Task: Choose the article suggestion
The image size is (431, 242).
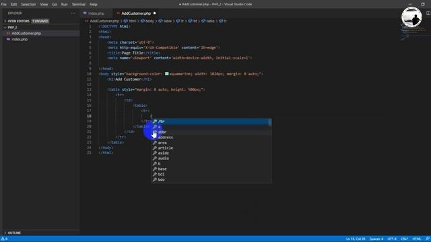Action: coord(211,148)
